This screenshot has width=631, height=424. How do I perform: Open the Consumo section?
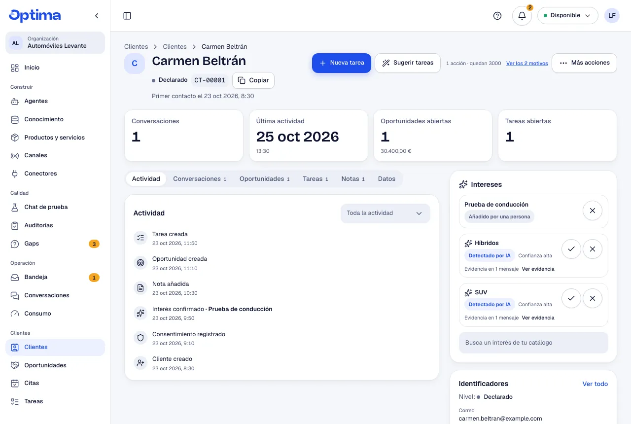pos(55,314)
